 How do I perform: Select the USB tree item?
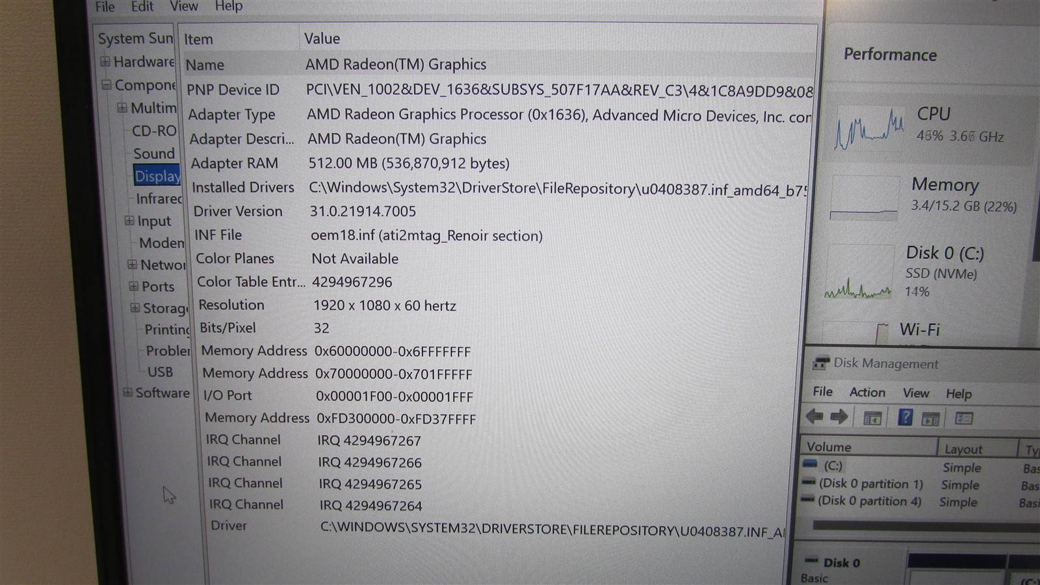(160, 372)
